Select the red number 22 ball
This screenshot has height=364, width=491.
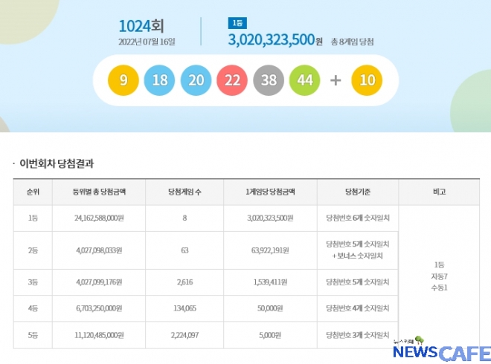(232, 79)
